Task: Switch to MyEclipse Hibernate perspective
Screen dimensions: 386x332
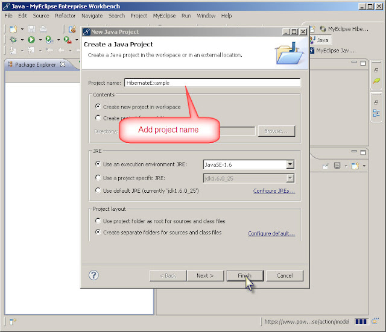Action: (344, 29)
